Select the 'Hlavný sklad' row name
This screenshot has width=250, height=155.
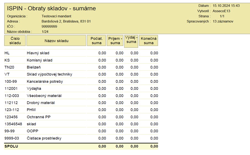pos(38,53)
